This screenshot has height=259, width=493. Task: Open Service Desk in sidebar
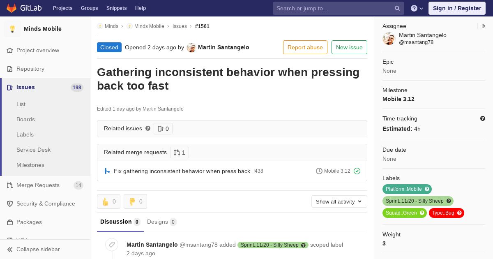tap(33, 150)
